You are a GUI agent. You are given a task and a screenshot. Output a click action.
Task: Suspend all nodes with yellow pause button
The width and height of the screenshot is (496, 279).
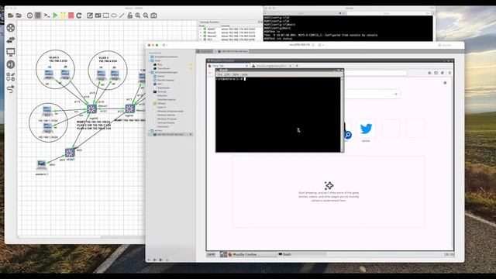coord(63,15)
